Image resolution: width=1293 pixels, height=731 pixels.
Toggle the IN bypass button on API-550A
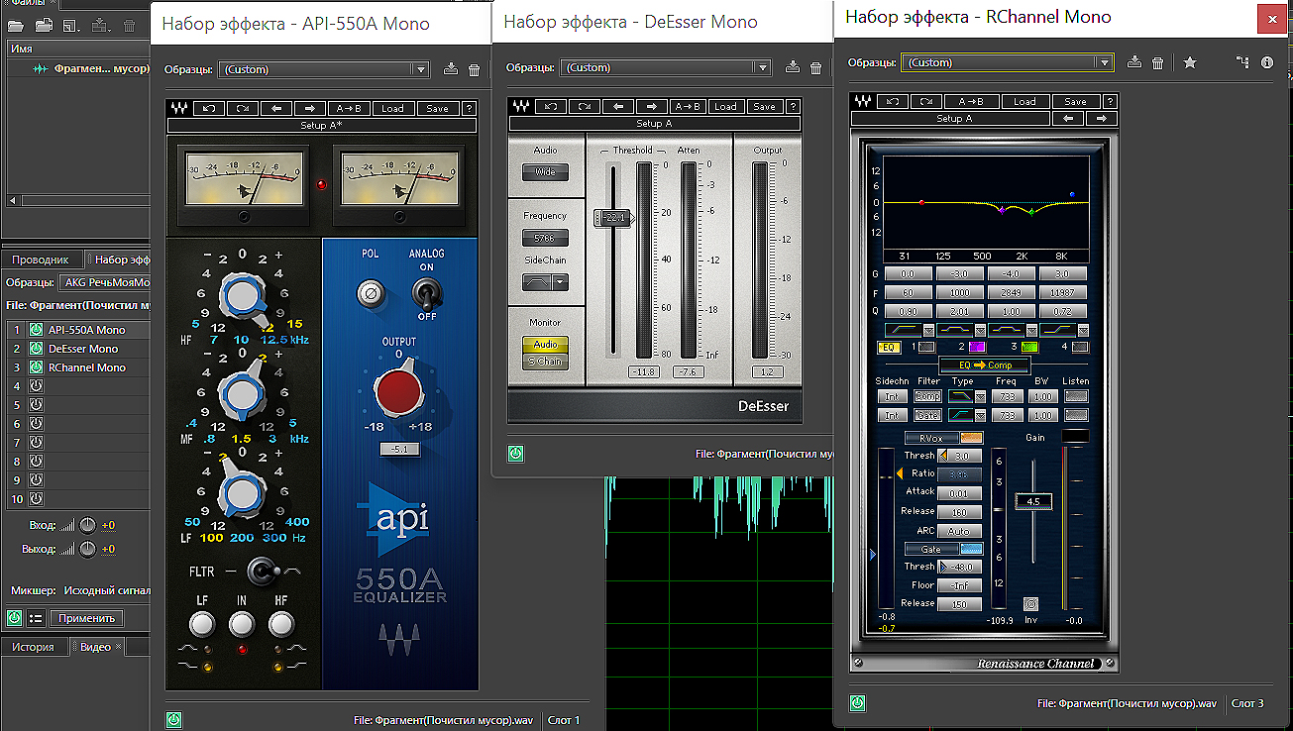[x=242, y=624]
